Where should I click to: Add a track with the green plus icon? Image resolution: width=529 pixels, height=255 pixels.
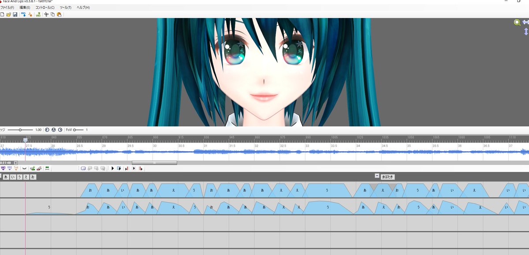[33, 168]
